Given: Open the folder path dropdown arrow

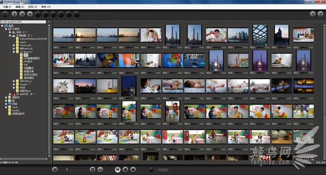Looking at the screenshot, I should click(48, 22).
